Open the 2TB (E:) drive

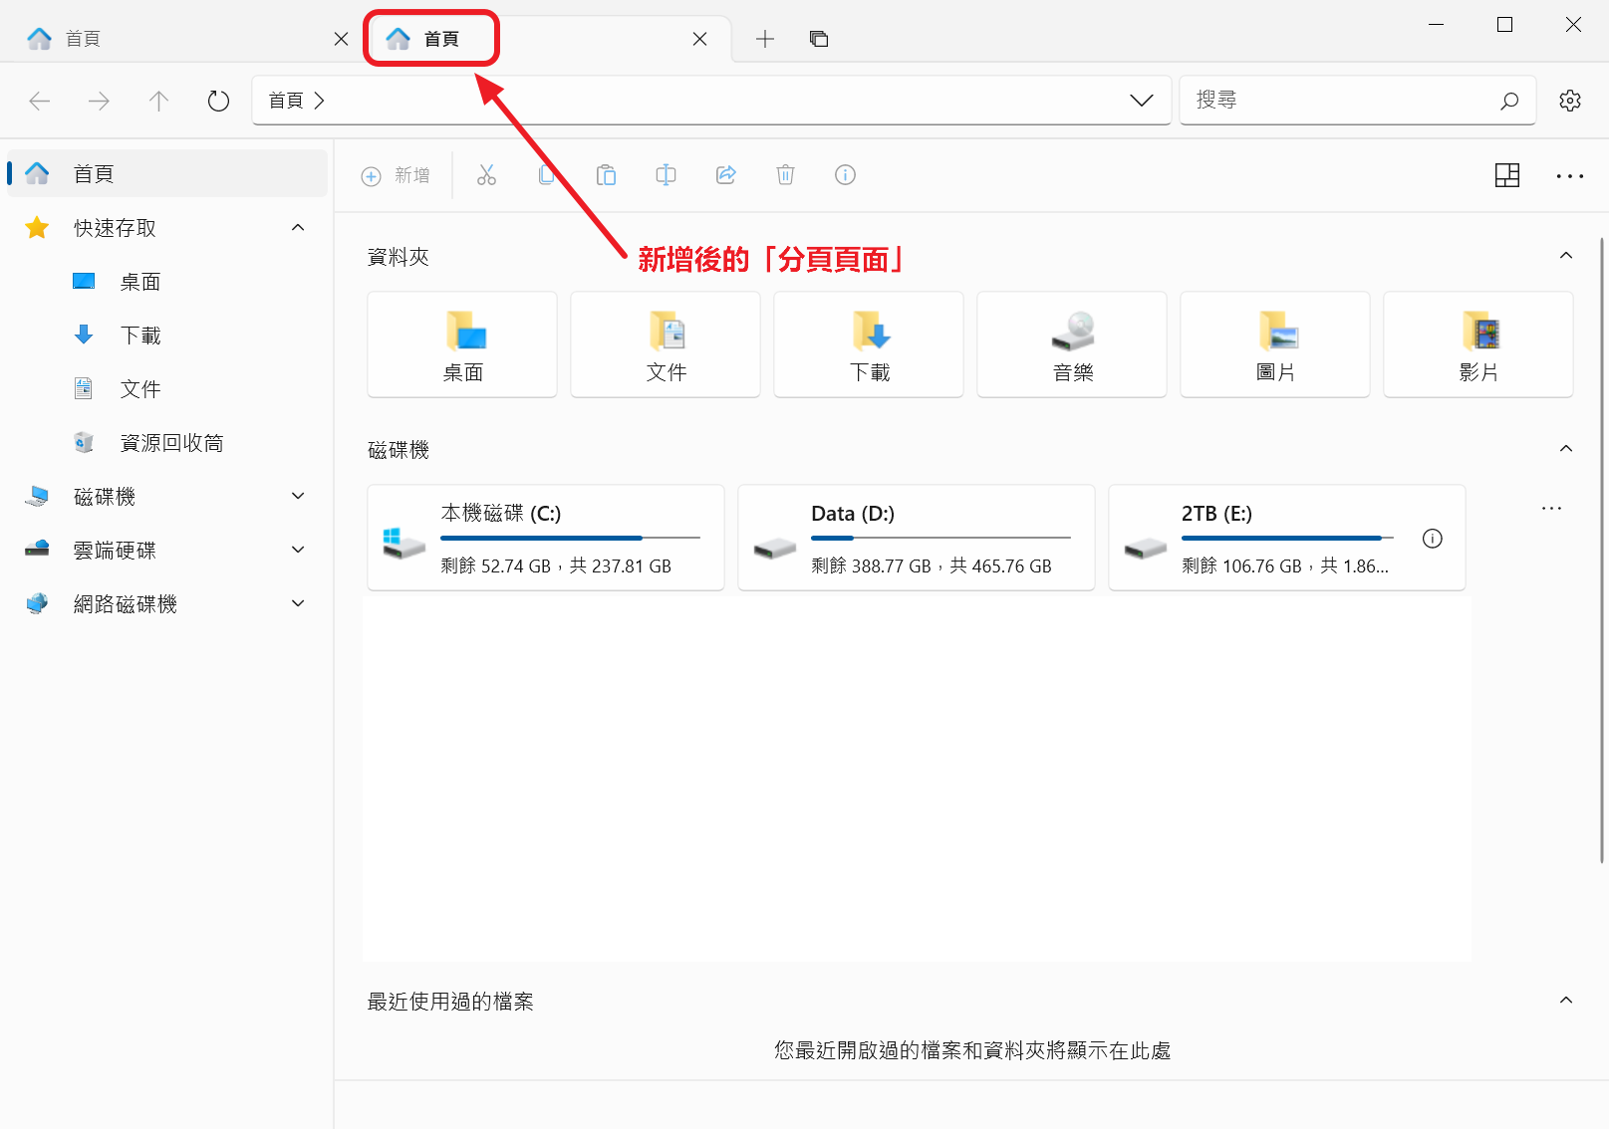click(x=1287, y=538)
